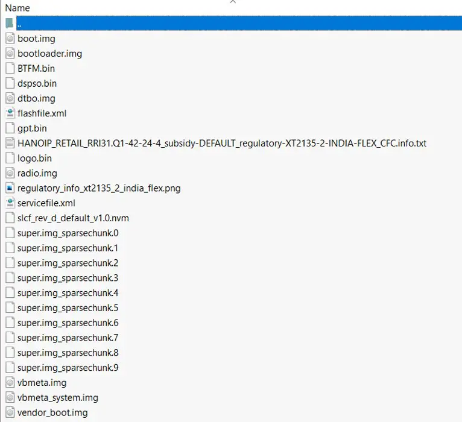This screenshot has width=462, height=422.
Task: Click the bootloader.img disc icon
Action: tap(10, 54)
